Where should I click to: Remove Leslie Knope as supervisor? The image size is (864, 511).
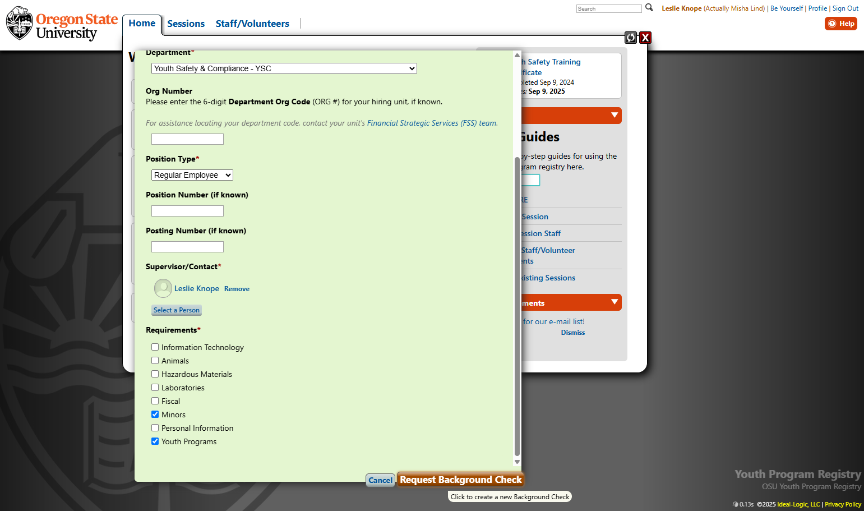pyautogui.click(x=237, y=289)
